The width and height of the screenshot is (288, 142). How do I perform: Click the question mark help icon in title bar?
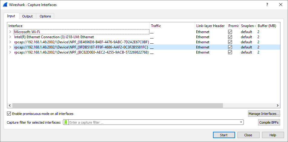pyautogui.click(x=267, y=5)
